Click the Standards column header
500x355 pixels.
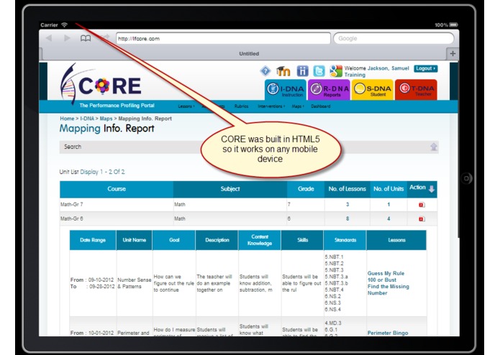tap(345, 240)
